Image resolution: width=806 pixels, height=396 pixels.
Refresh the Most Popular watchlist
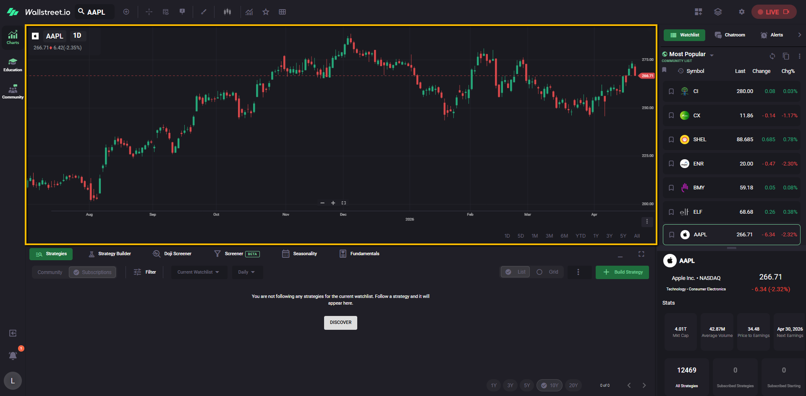[x=772, y=56]
